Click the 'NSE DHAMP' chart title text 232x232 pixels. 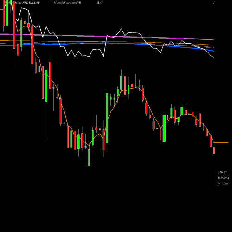coord(31,3)
